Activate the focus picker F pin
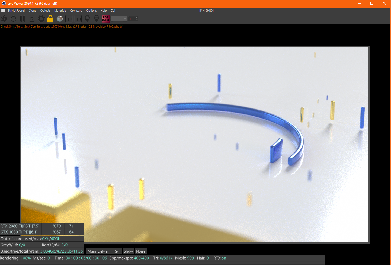Screen dimensions: 391x265 pyautogui.click(x=87, y=19)
